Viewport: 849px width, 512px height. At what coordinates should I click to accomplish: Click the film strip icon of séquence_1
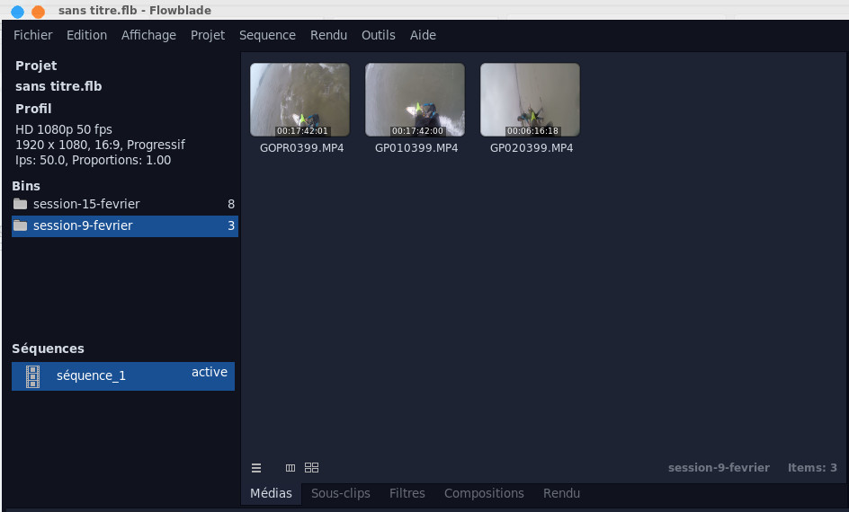point(33,376)
